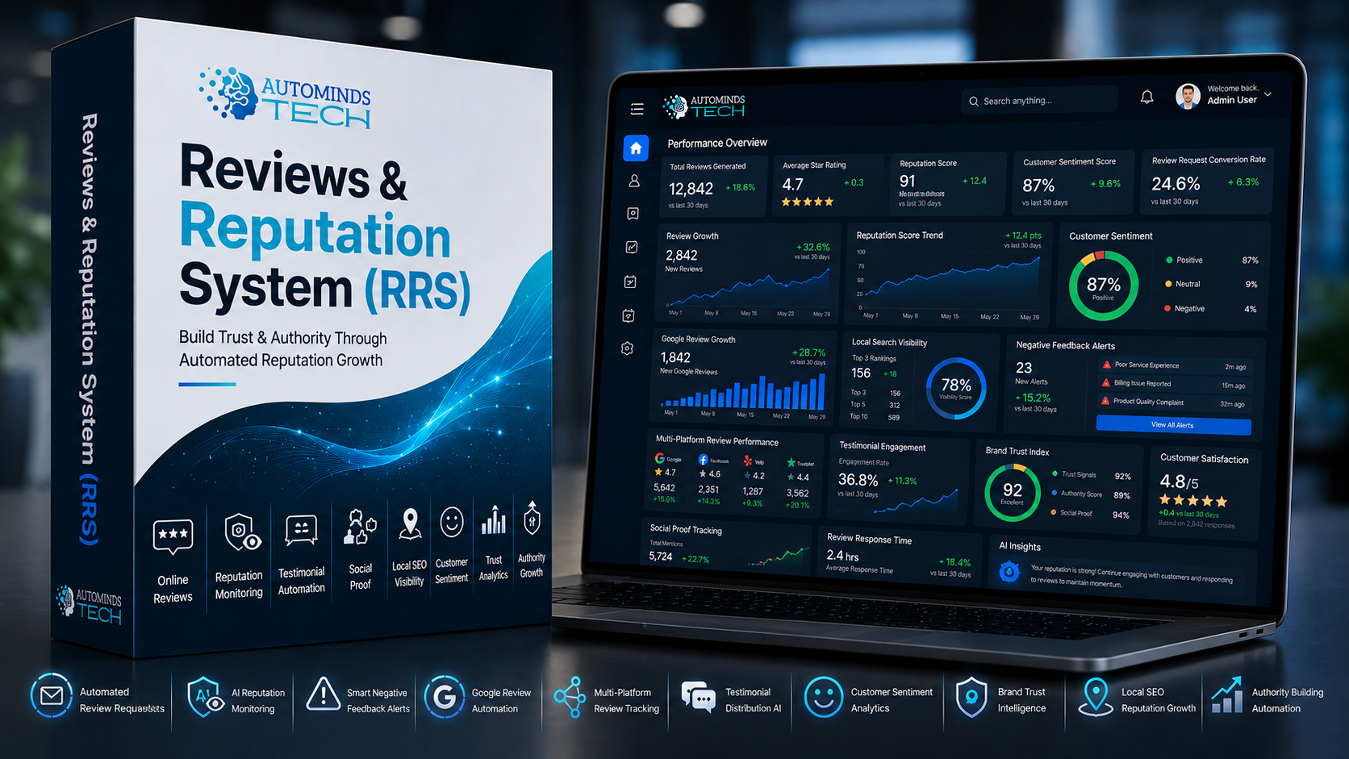Open the user profile sidebar icon

click(x=634, y=181)
